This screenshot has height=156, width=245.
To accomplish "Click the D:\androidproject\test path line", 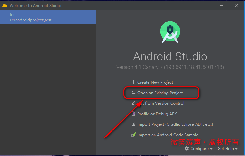I will tap(31, 20).
